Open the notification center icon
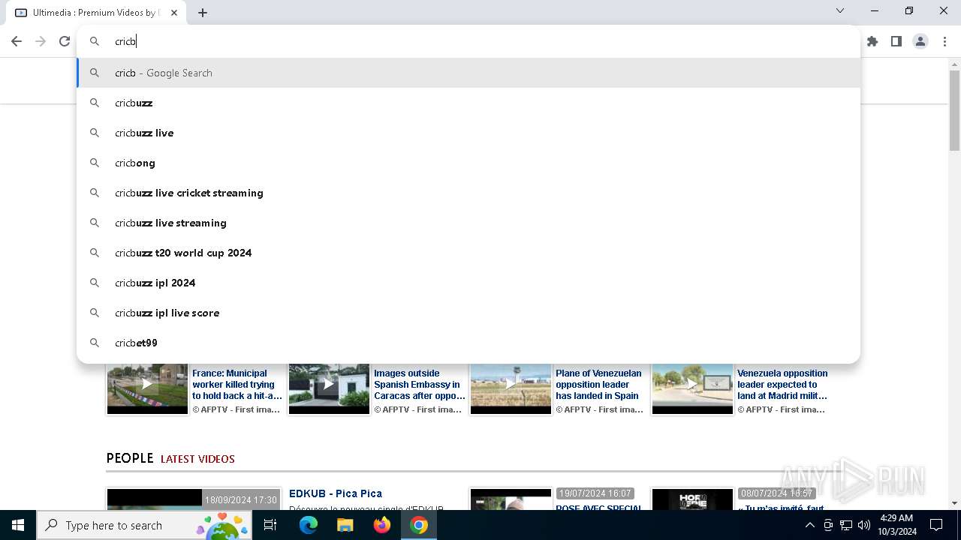Screen dimensions: 961x540 pos(936,525)
